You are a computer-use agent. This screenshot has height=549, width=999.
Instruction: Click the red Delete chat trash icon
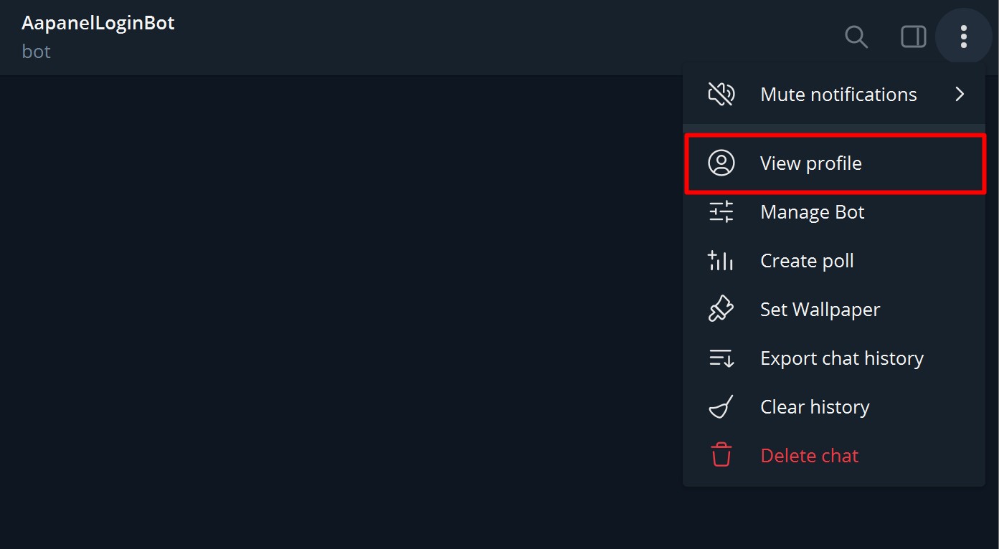[x=721, y=456]
